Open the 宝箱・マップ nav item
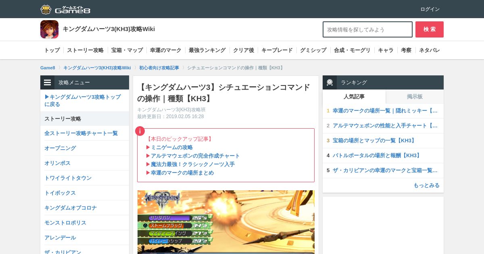This screenshot has width=484, height=254. tap(127, 50)
